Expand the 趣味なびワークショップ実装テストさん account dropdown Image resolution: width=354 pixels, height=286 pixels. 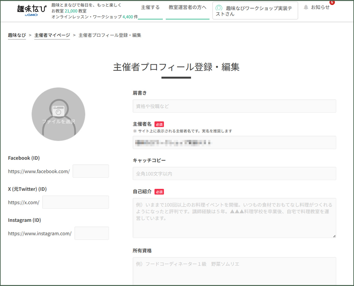(x=255, y=11)
